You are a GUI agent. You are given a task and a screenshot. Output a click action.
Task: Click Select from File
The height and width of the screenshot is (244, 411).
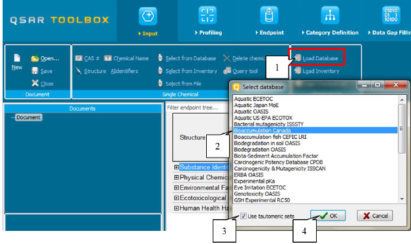tap(180, 83)
